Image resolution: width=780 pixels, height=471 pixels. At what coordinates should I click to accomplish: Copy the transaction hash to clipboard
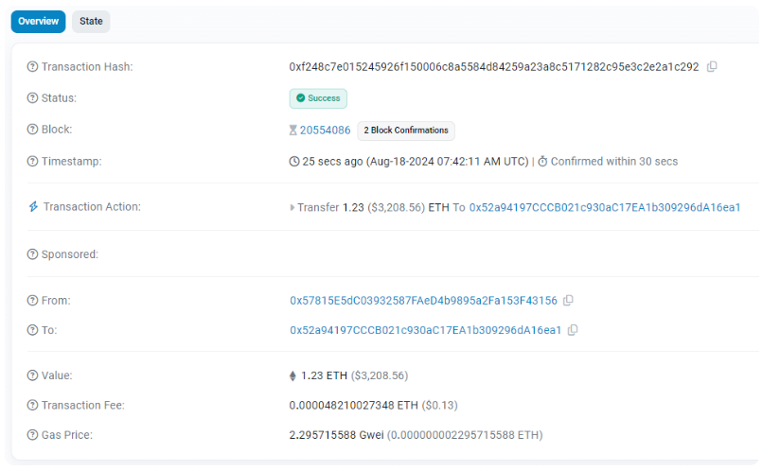pos(712,67)
